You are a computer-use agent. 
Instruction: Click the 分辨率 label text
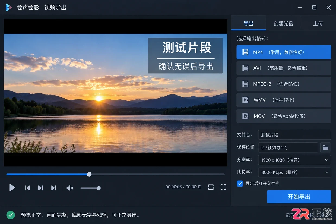pyautogui.click(x=245, y=160)
